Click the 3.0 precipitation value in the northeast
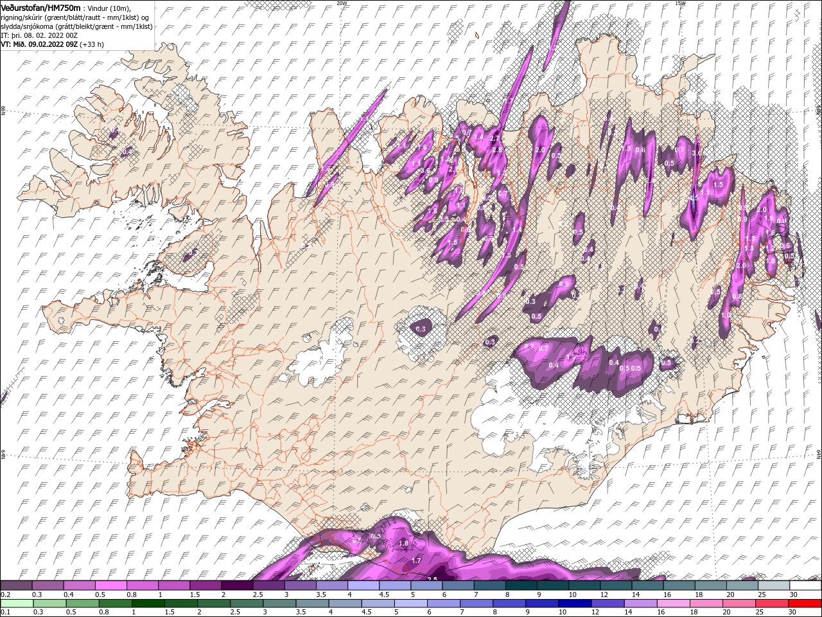 (697, 154)
